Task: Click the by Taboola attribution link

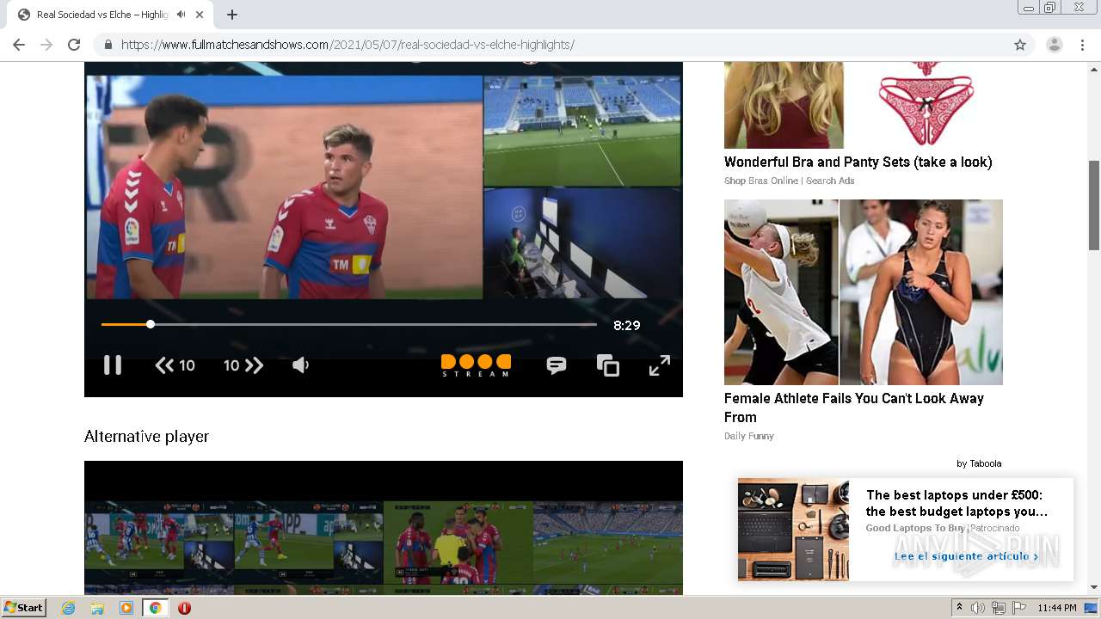Action: (x=979, y=463)
